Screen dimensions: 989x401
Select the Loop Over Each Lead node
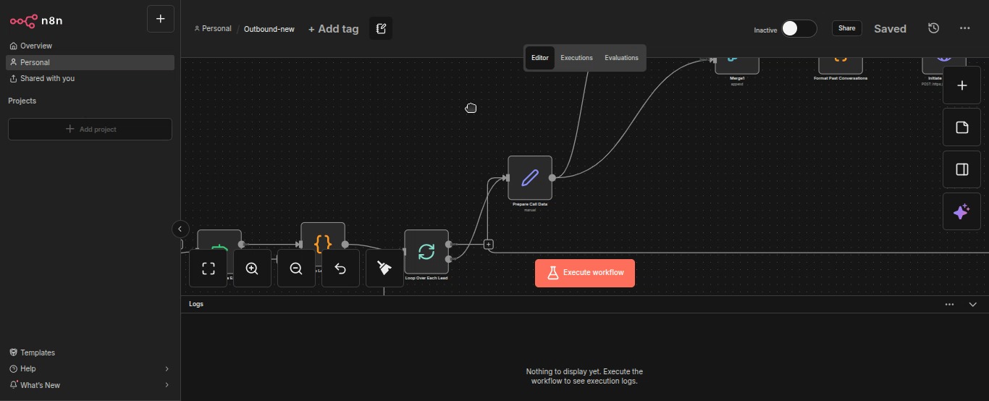(426, 252)
